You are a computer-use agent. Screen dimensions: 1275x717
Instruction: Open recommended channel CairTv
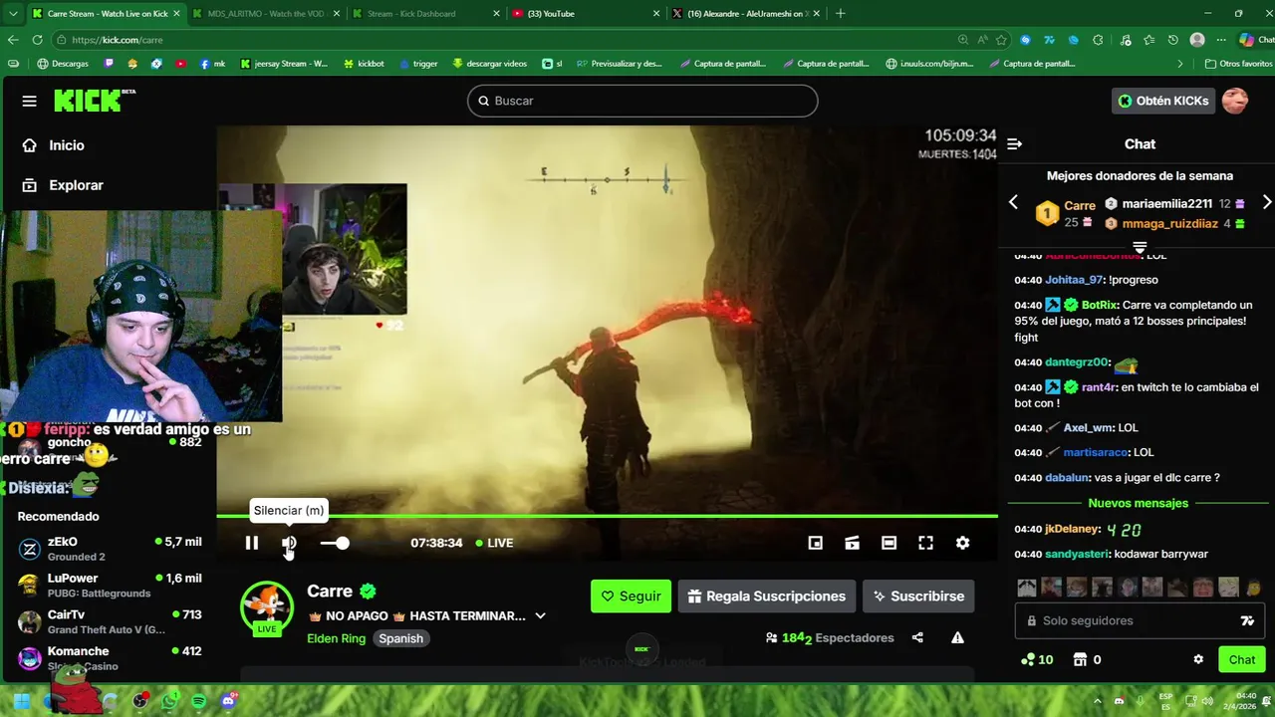pos(110,621)
